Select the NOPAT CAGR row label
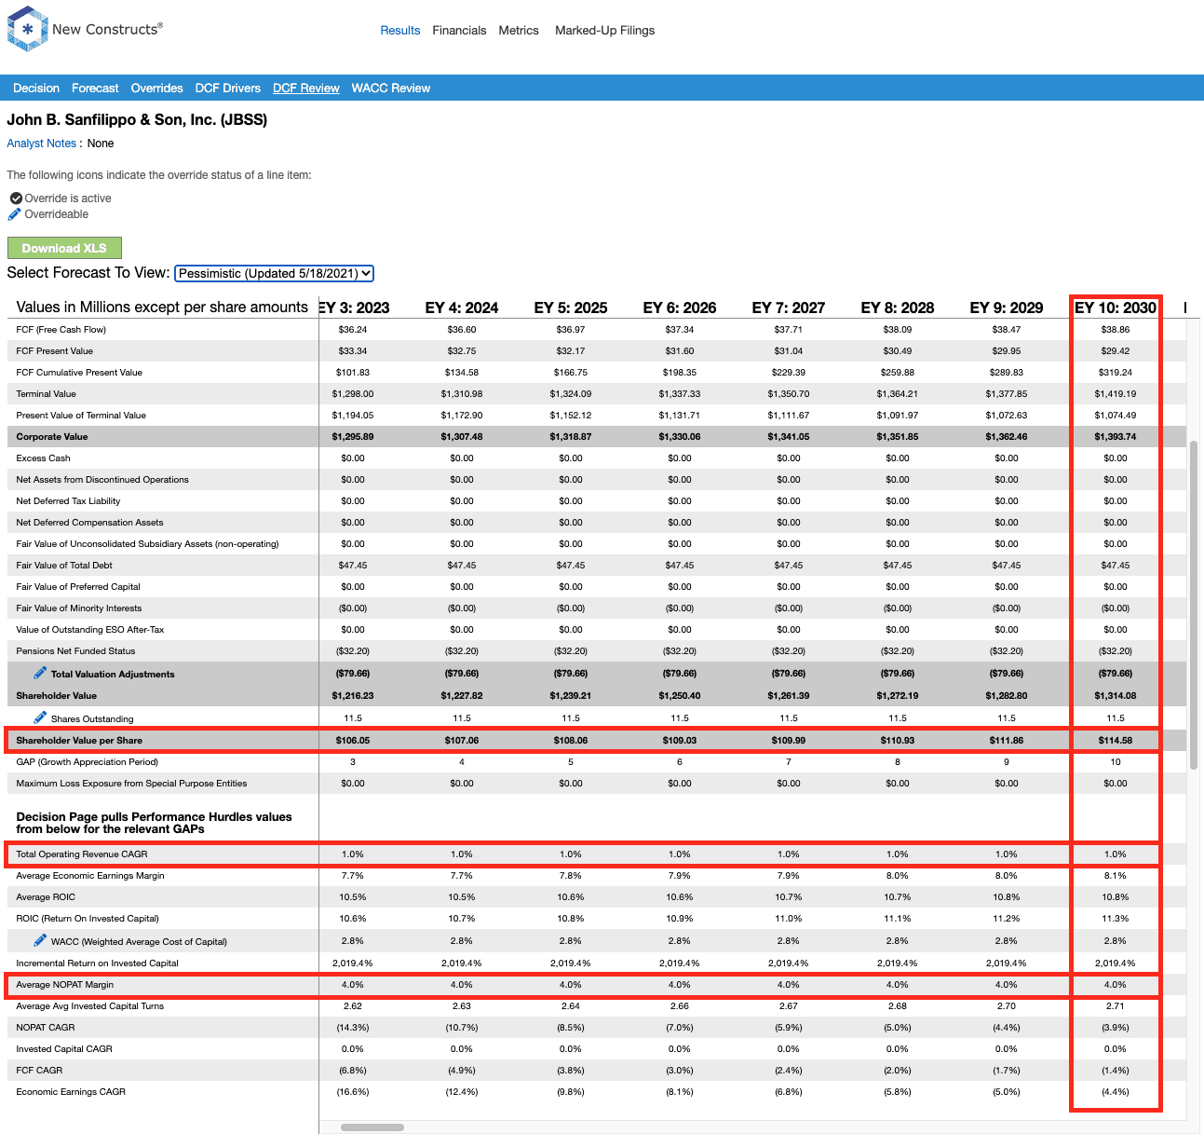 click(46, 1028)
